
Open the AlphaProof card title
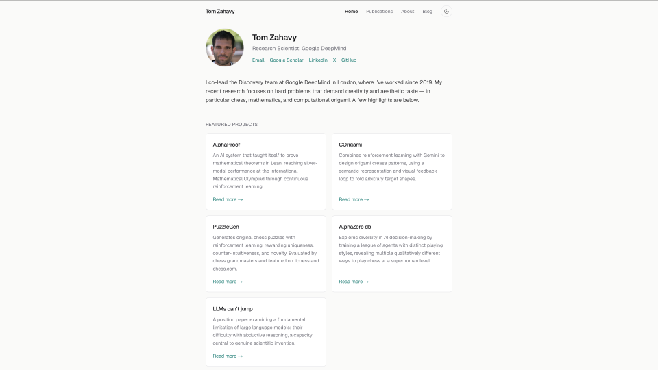(x=226, y=145)
